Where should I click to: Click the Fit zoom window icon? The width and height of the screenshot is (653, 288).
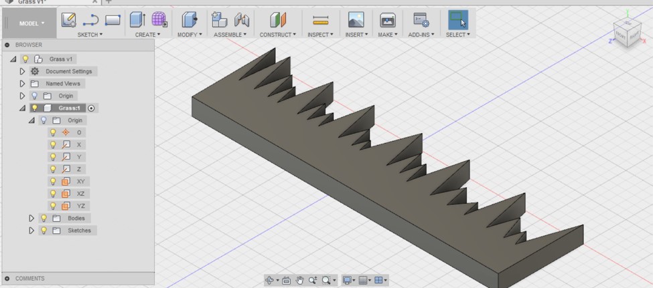[x=326, y=281]
